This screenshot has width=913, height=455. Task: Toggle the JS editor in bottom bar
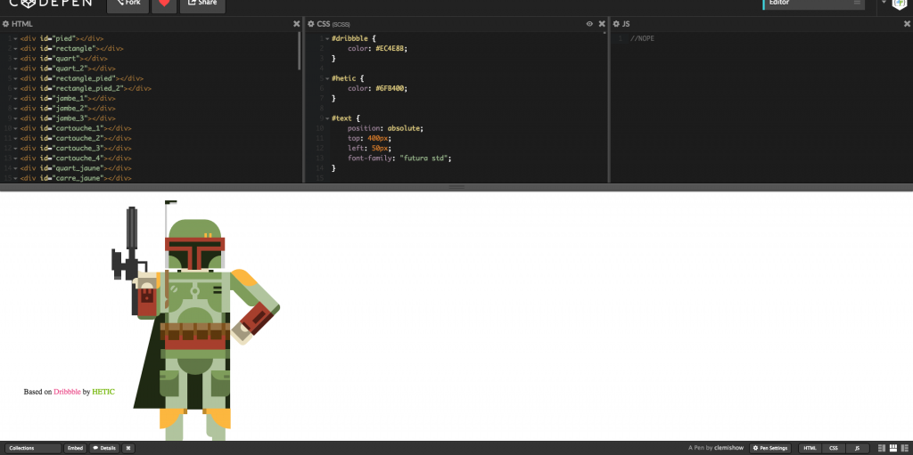tap(857, 448)
